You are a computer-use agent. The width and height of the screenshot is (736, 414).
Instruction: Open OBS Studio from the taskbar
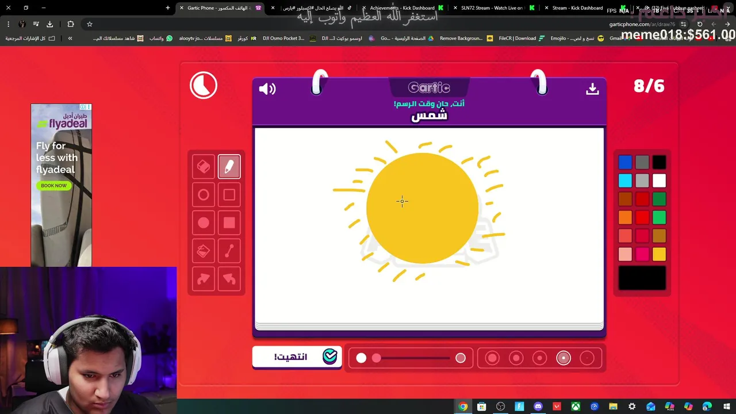coord(500,407)
